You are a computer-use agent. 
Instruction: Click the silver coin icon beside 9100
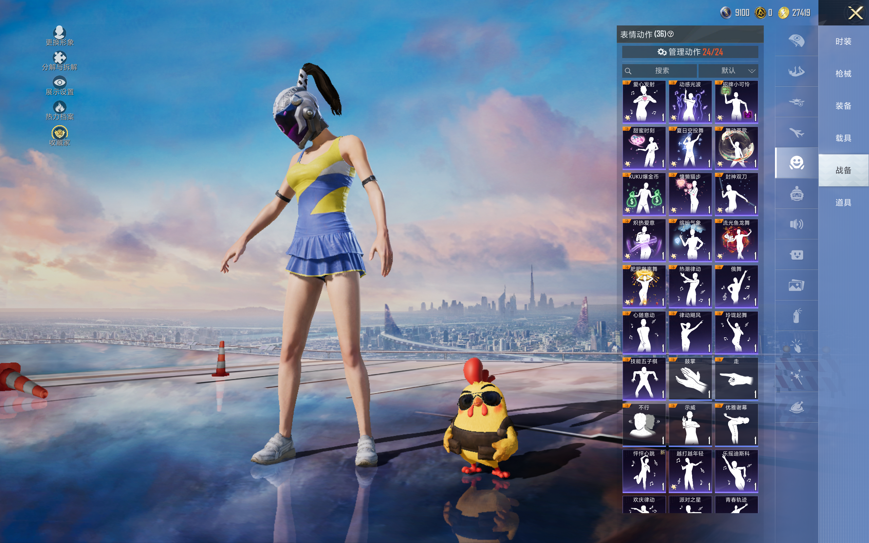(726, 13)
